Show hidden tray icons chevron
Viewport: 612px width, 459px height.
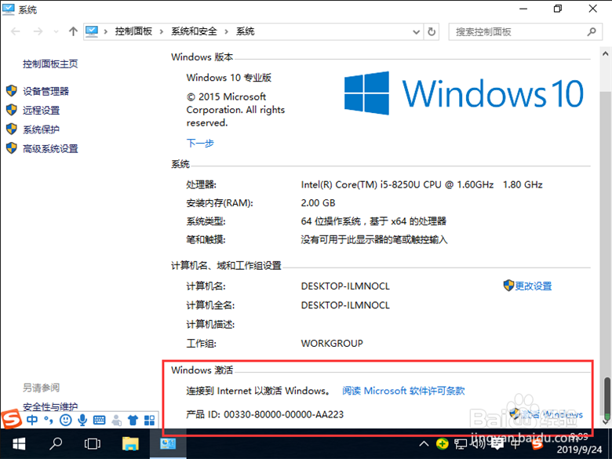pos(424,444)
